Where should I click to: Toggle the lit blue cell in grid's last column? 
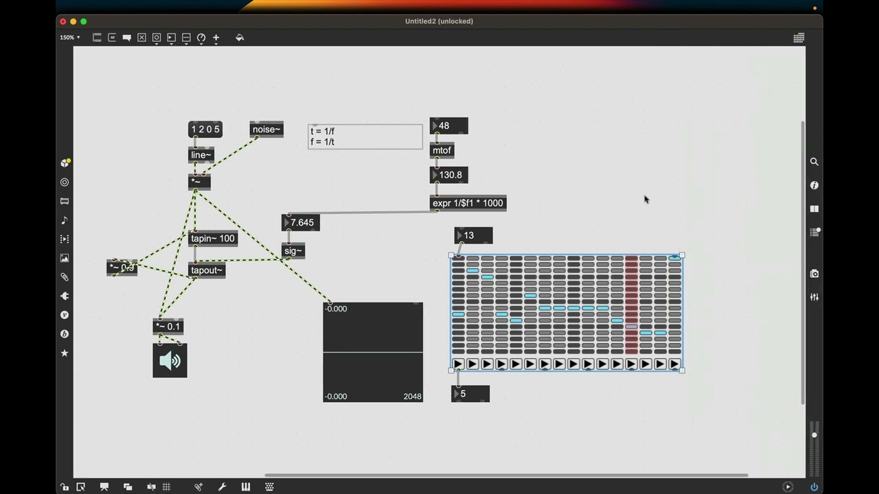click(x=674, y=258)
